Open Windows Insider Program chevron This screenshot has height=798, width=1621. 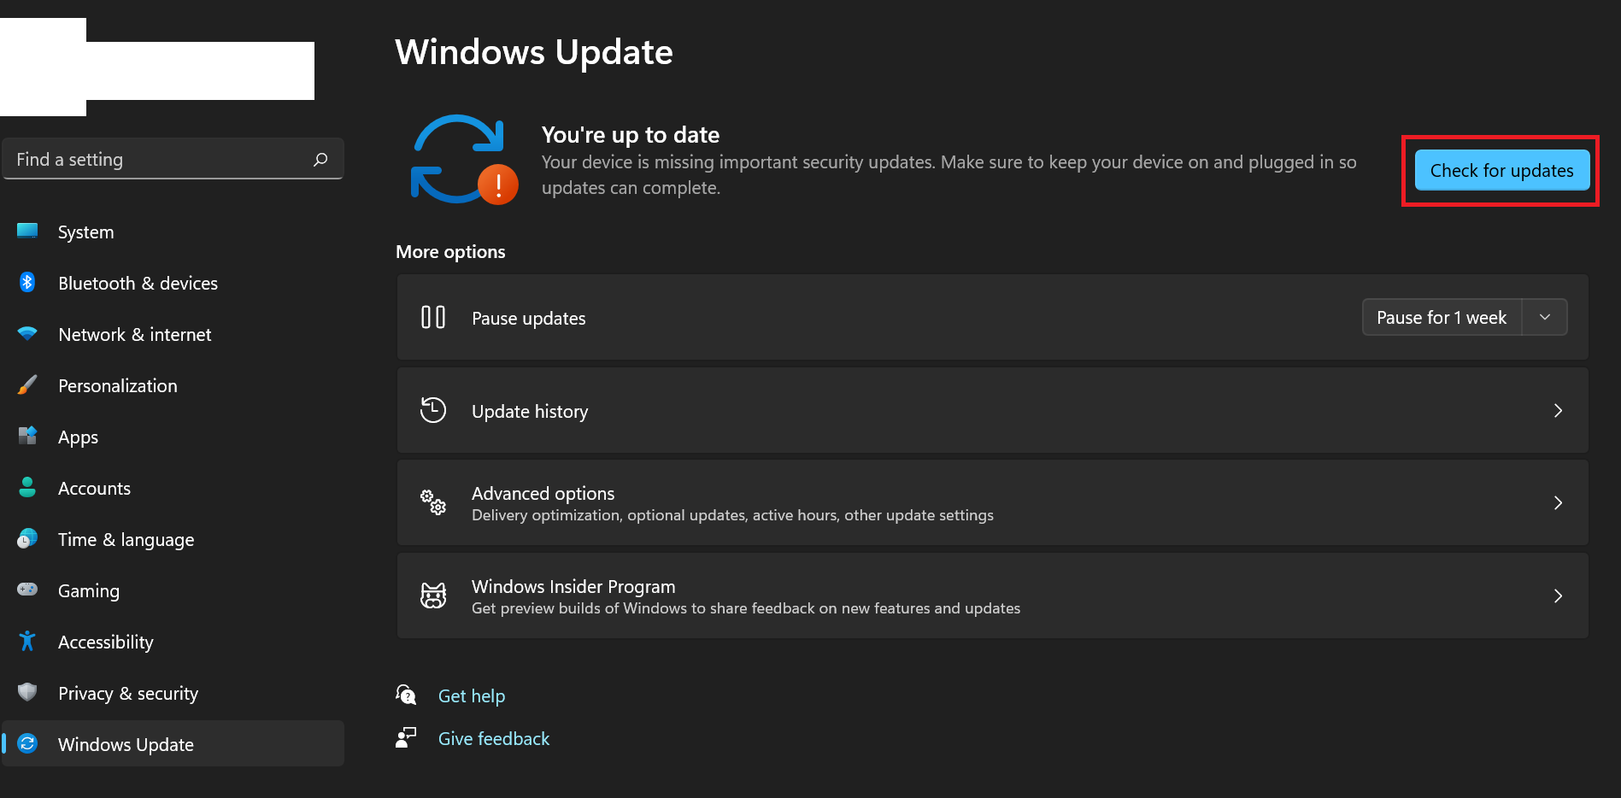click(1558, 596)
